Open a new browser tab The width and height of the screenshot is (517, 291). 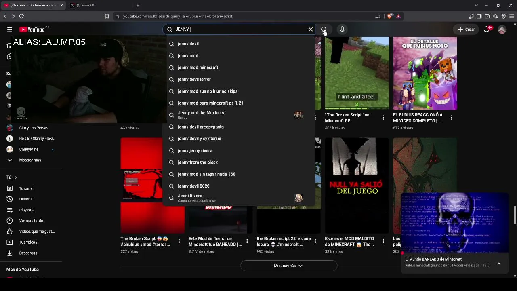[138, 5]
